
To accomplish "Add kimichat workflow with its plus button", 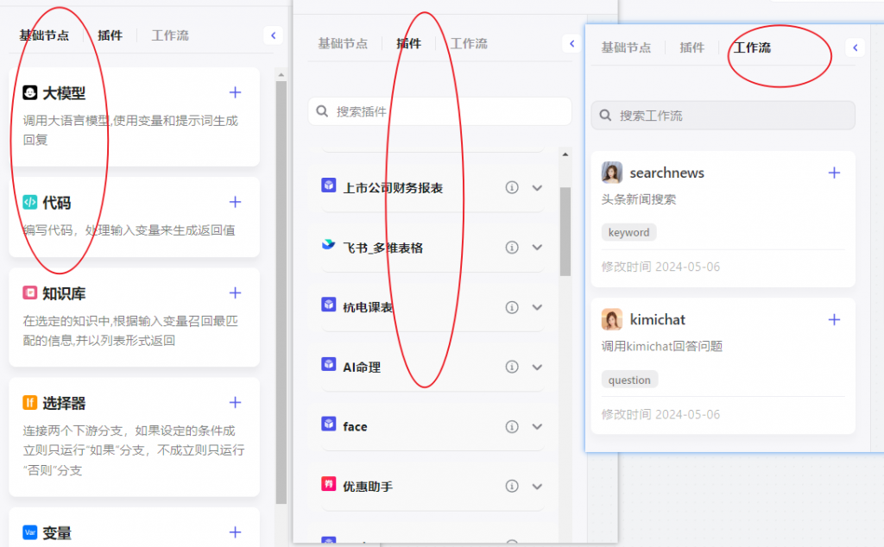I will point(834,318).
